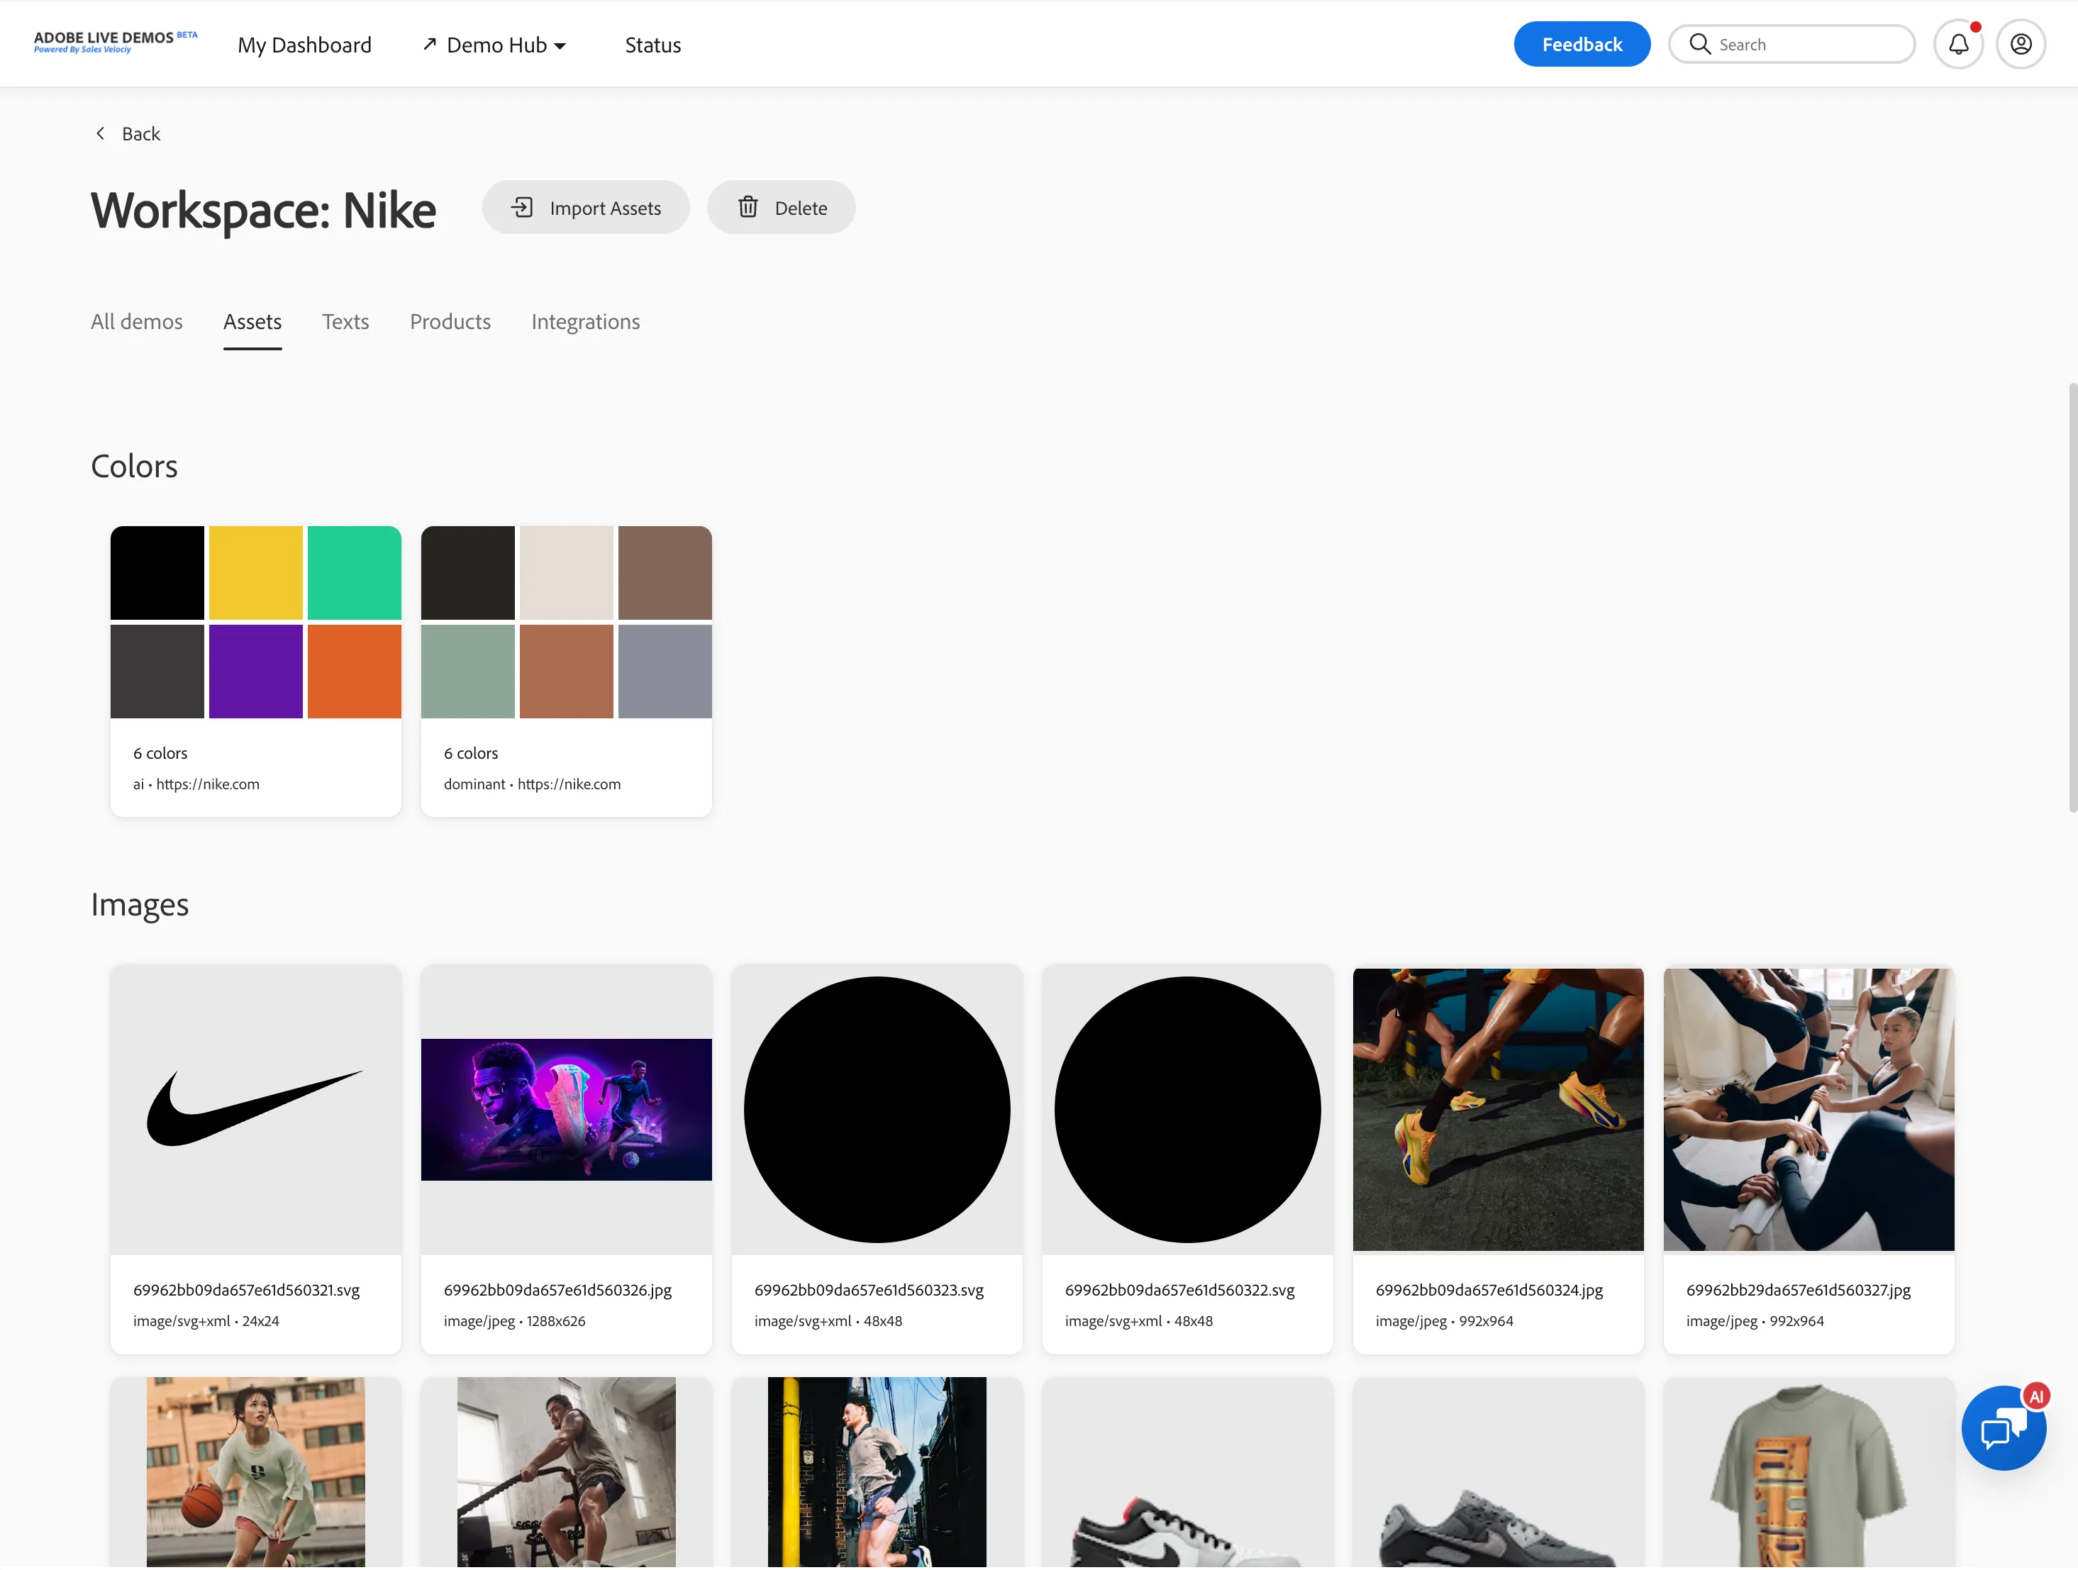Click the notification bell icon
Viewport: 2078px width, 1570px height.
(1957, 44)
